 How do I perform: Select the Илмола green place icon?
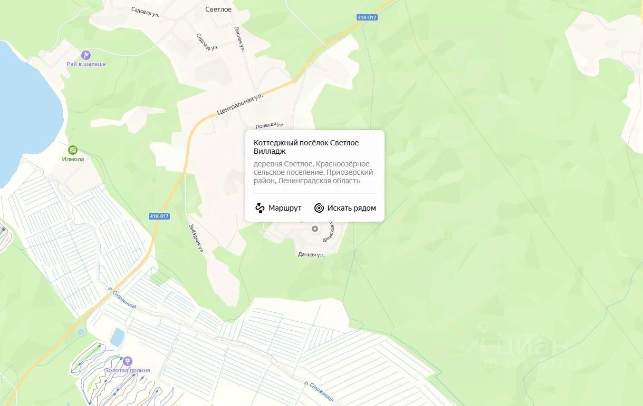pos(73,150)
